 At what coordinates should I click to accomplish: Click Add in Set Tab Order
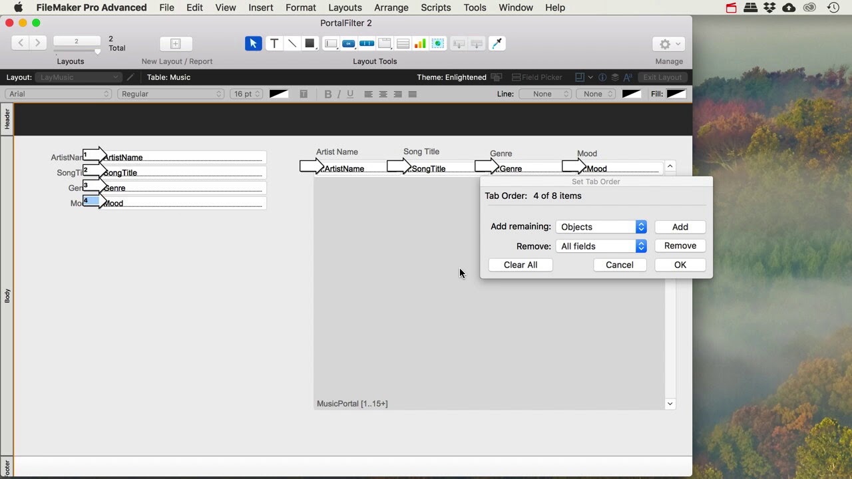click(x=680, y=227)
